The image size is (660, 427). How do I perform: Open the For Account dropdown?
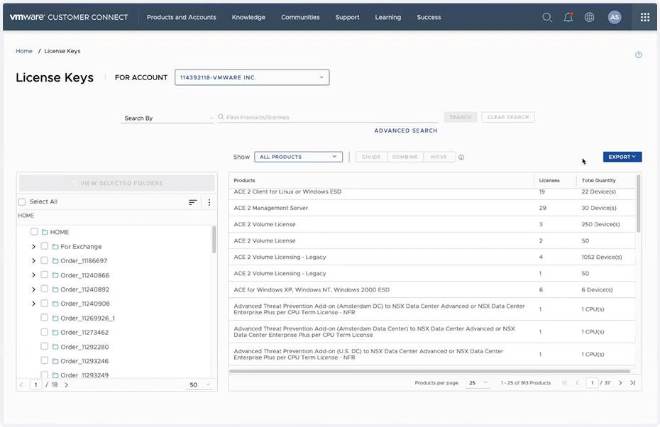tap(252, 77)
